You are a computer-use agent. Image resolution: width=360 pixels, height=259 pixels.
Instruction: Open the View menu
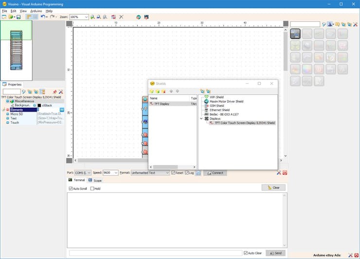23,11
